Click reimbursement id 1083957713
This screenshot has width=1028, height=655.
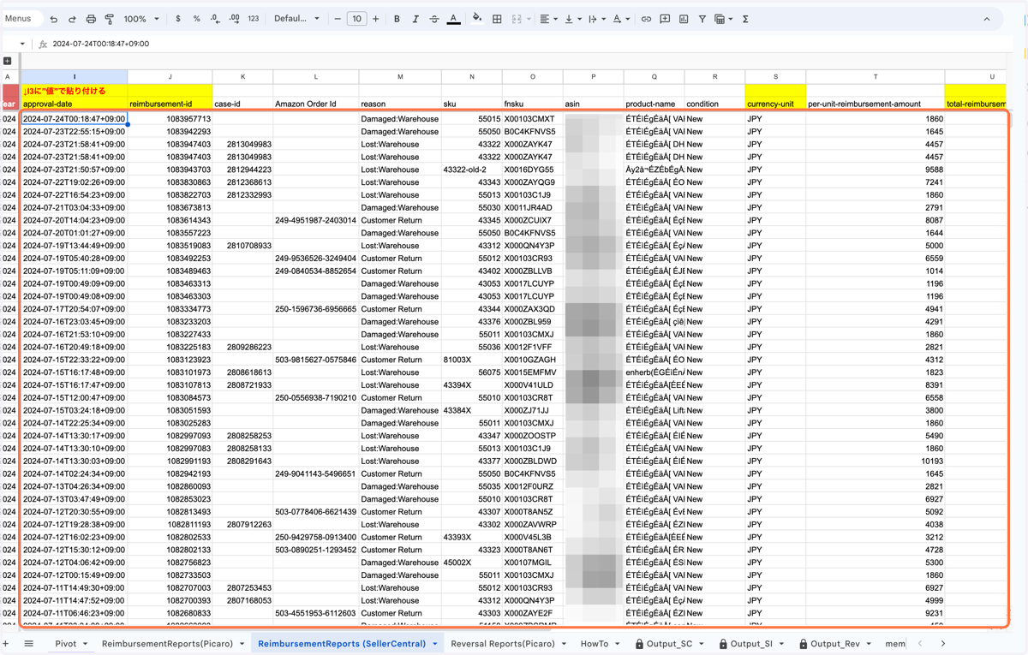[170, 119]
